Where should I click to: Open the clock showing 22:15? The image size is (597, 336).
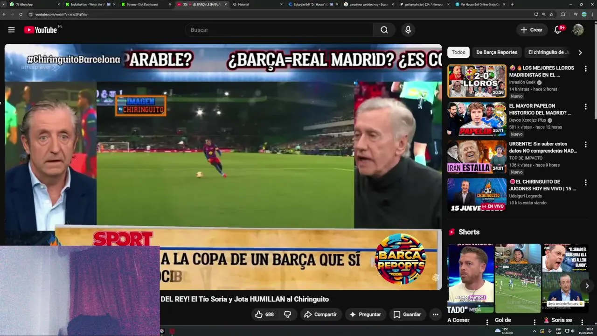pos(586,331)
